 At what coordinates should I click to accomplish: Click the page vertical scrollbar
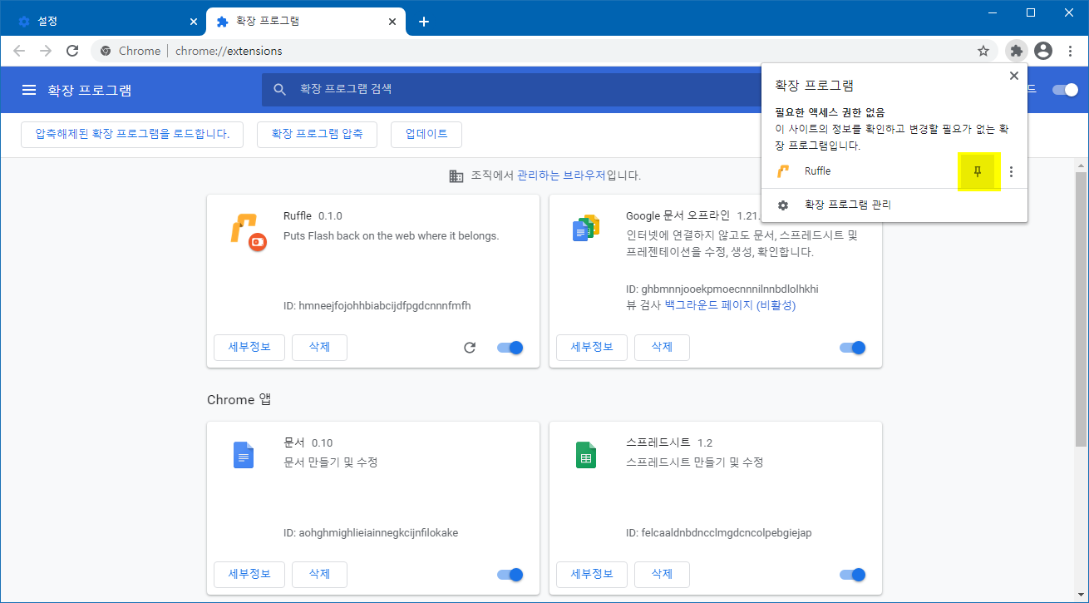pyautogui.click(x=1082, y=308)
